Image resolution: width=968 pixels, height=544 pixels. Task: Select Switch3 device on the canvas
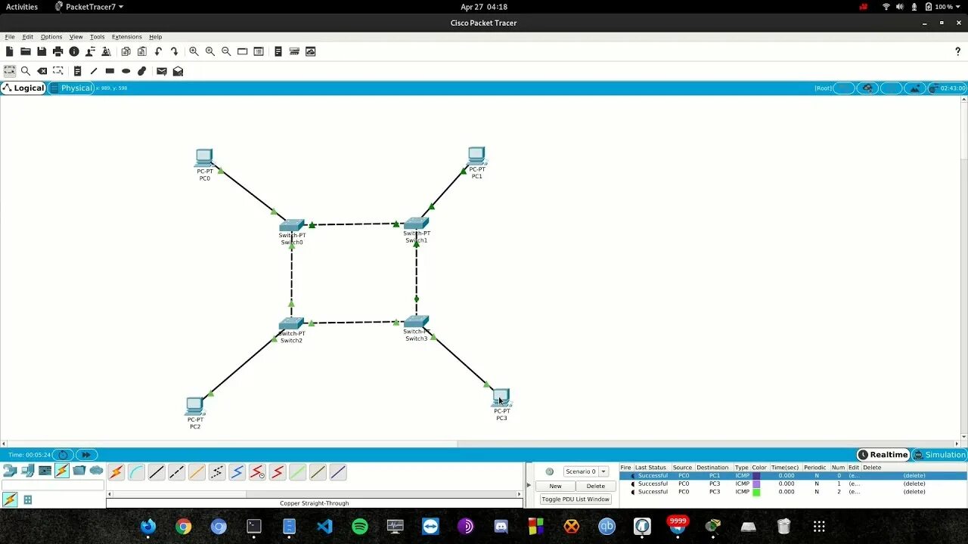tap(416, 322)
